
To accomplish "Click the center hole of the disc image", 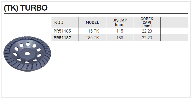I will pos(27,53).
